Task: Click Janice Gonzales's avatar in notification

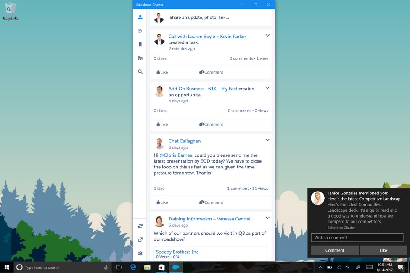Action: click(318, 198)
